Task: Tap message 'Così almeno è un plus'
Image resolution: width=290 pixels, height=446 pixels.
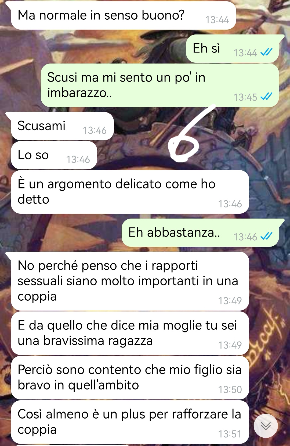Action: [130, 422]
